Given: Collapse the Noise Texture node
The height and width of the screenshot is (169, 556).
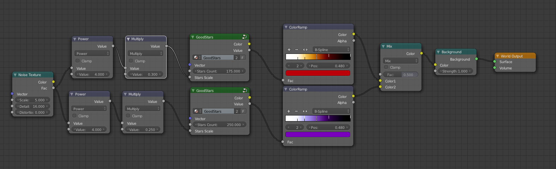Looking at the screenshot, I should point(15,75).
